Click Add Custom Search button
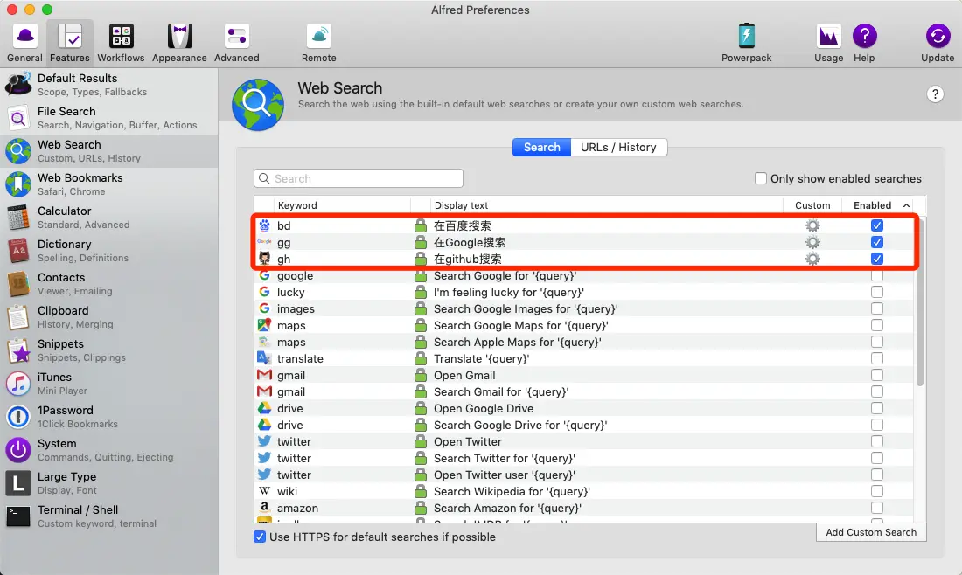962x575 pixels. [x=870, y=532]
